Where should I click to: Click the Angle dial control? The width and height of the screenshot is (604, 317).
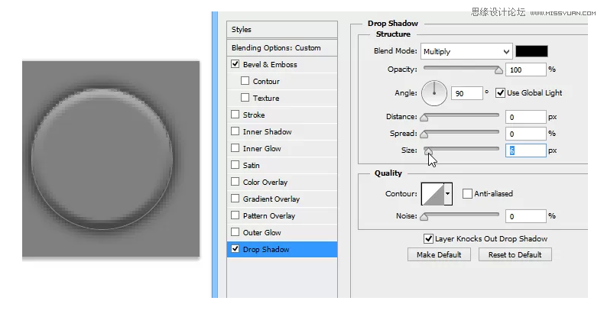pyautogui.click(x=434, y=93)
